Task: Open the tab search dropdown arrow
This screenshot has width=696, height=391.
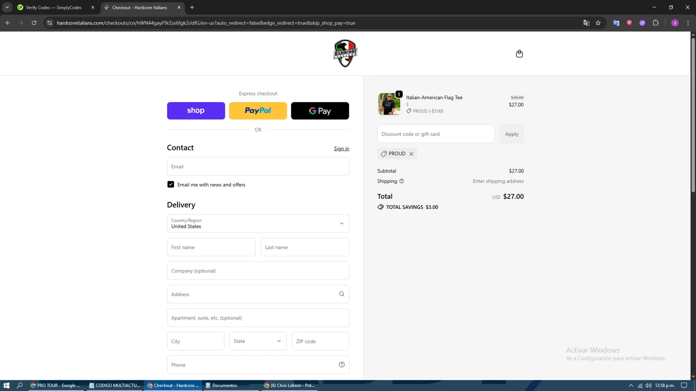Action: click(x=7, y=7)
